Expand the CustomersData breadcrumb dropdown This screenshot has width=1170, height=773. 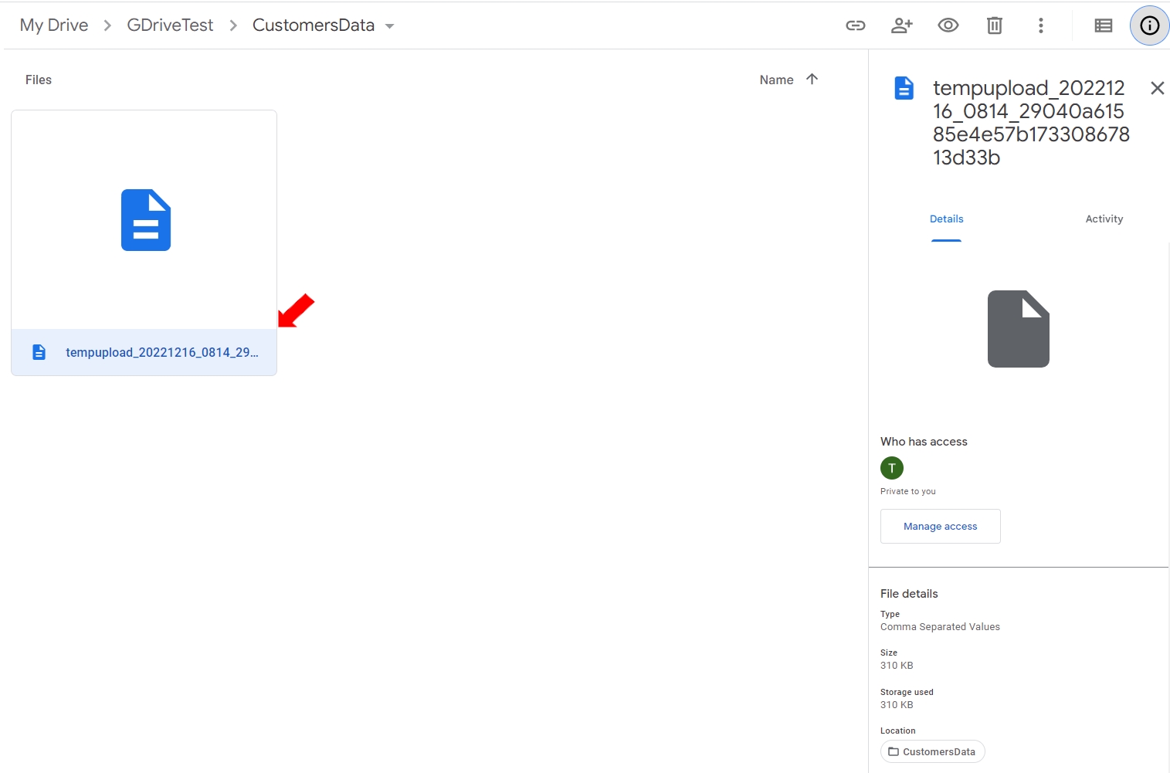(390, 26)
